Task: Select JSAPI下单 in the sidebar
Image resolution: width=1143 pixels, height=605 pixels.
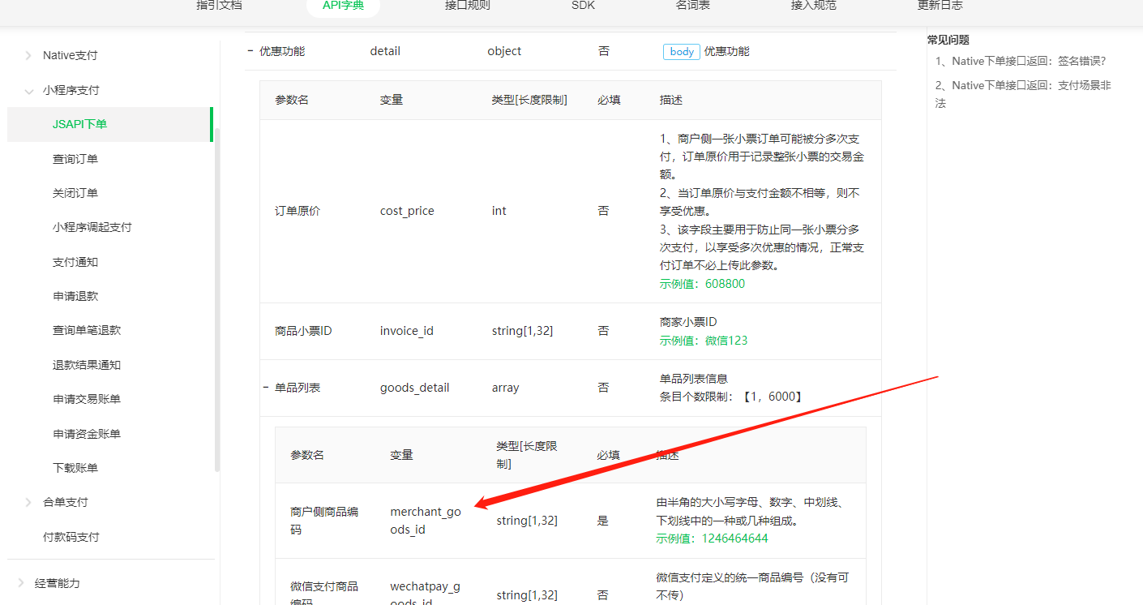Action: coord(109,125)
